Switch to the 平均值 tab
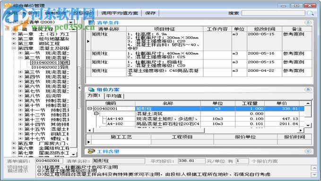321x181 pixels. coord(114,96)
